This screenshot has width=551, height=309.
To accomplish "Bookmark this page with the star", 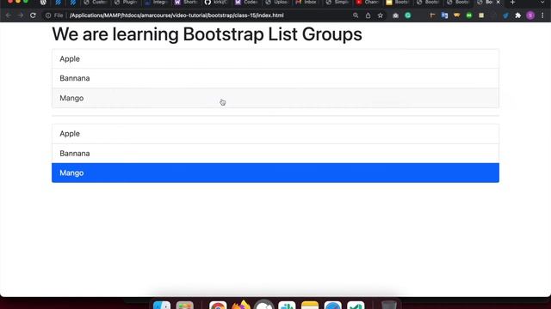I will tap(381, 15).
